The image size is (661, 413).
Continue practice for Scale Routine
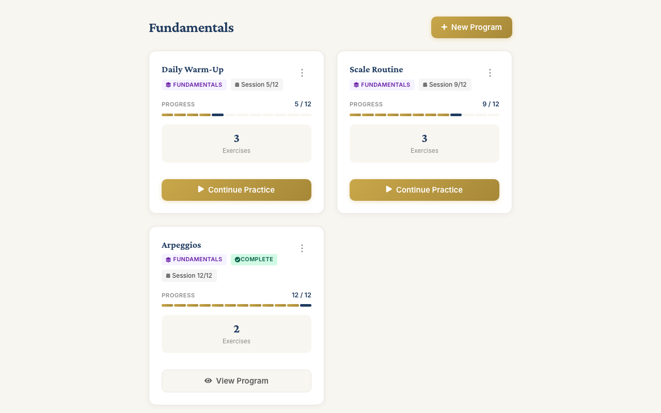424,190
